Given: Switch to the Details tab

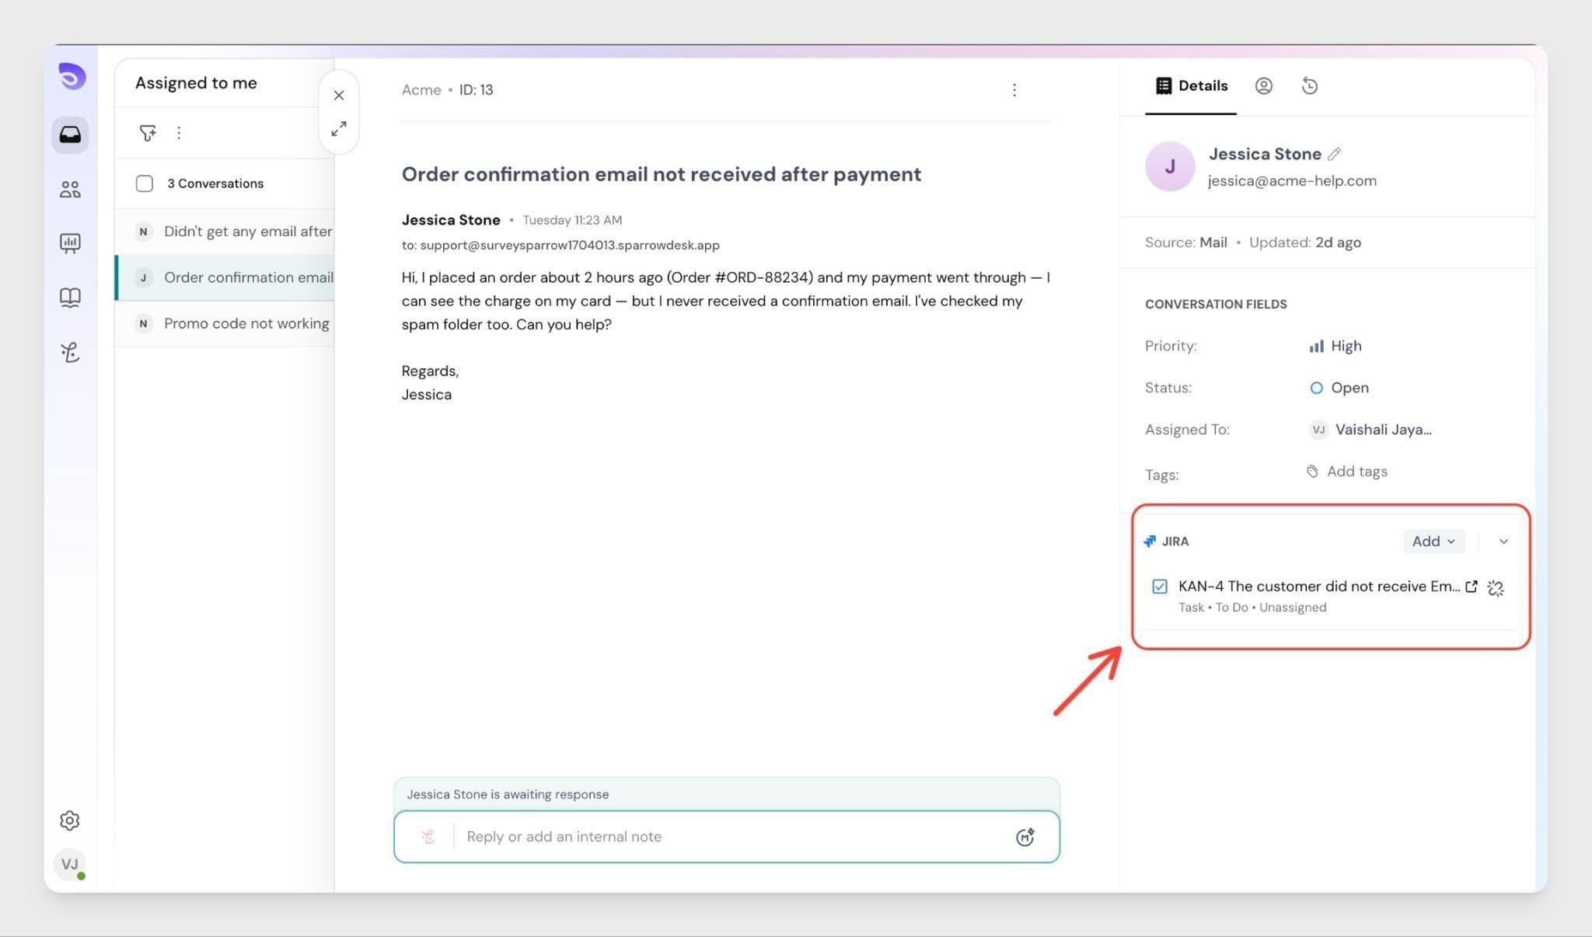Looking at the screenshot, I should 1191,86.
